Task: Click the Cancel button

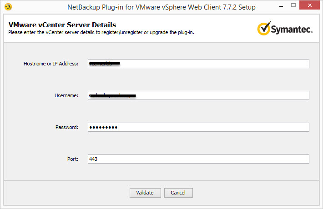Action: pos(178,193)
